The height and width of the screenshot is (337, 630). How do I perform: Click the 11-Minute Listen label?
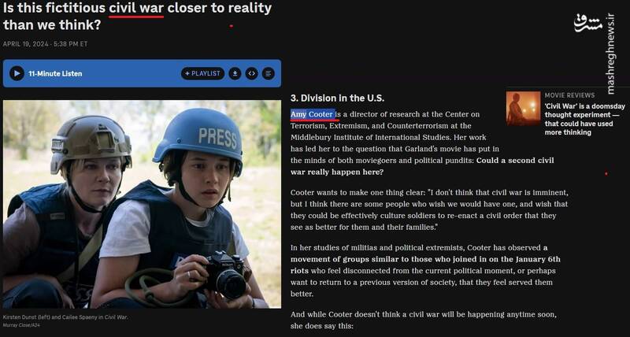tap(55, 73)
